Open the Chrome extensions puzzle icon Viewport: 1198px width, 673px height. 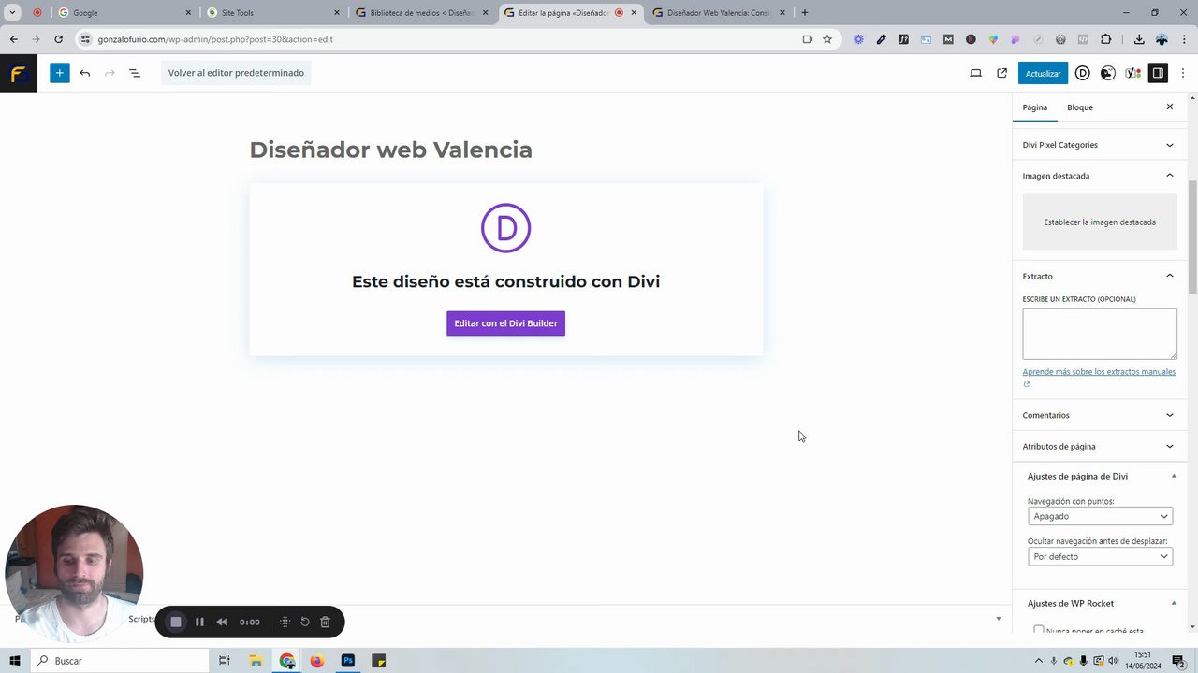coord(1106,39)
